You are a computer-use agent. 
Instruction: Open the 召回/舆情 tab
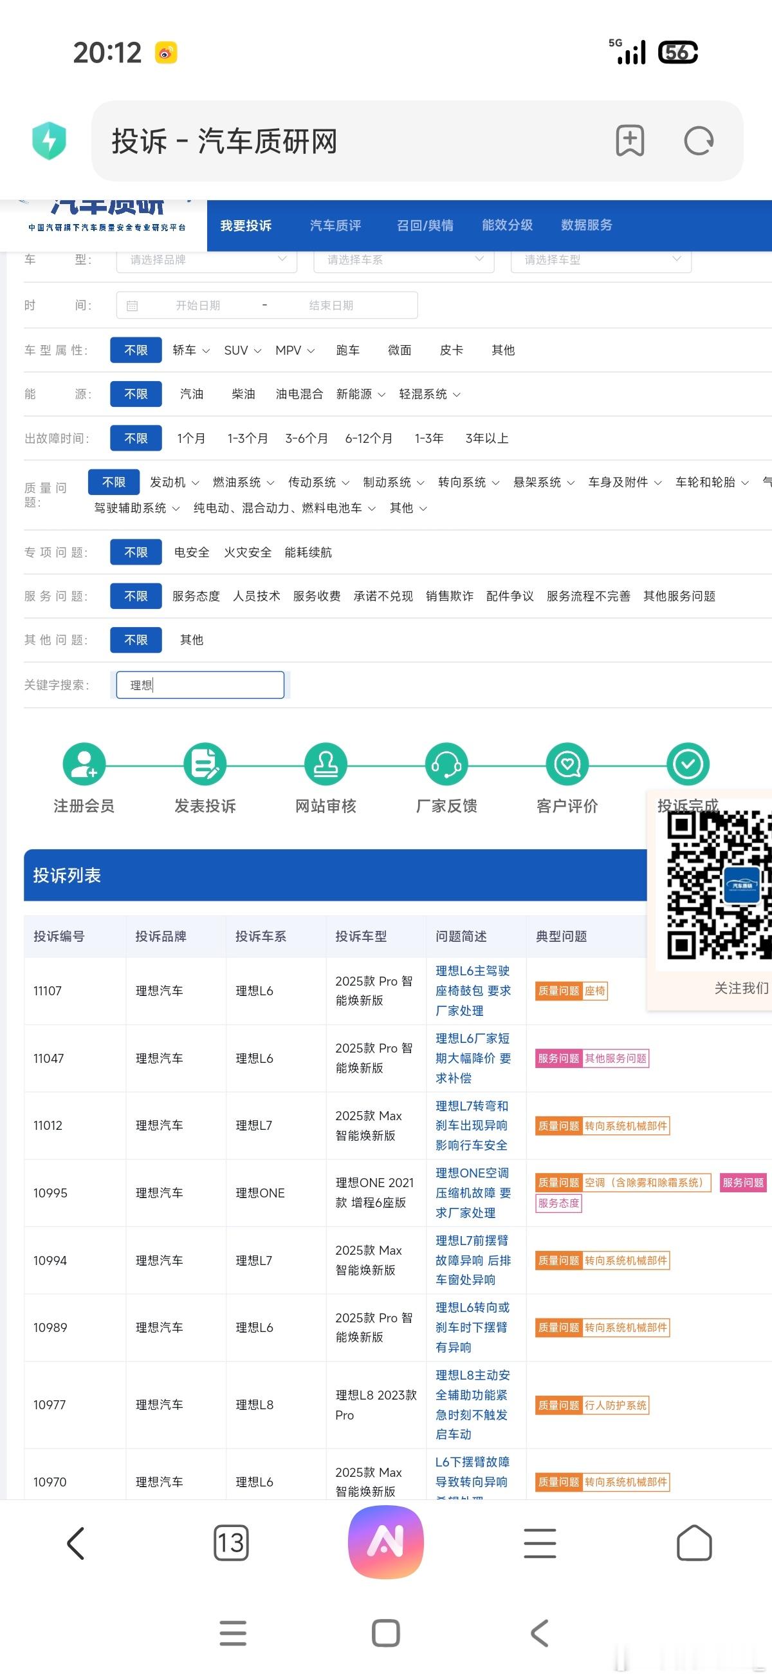point(425,225)
